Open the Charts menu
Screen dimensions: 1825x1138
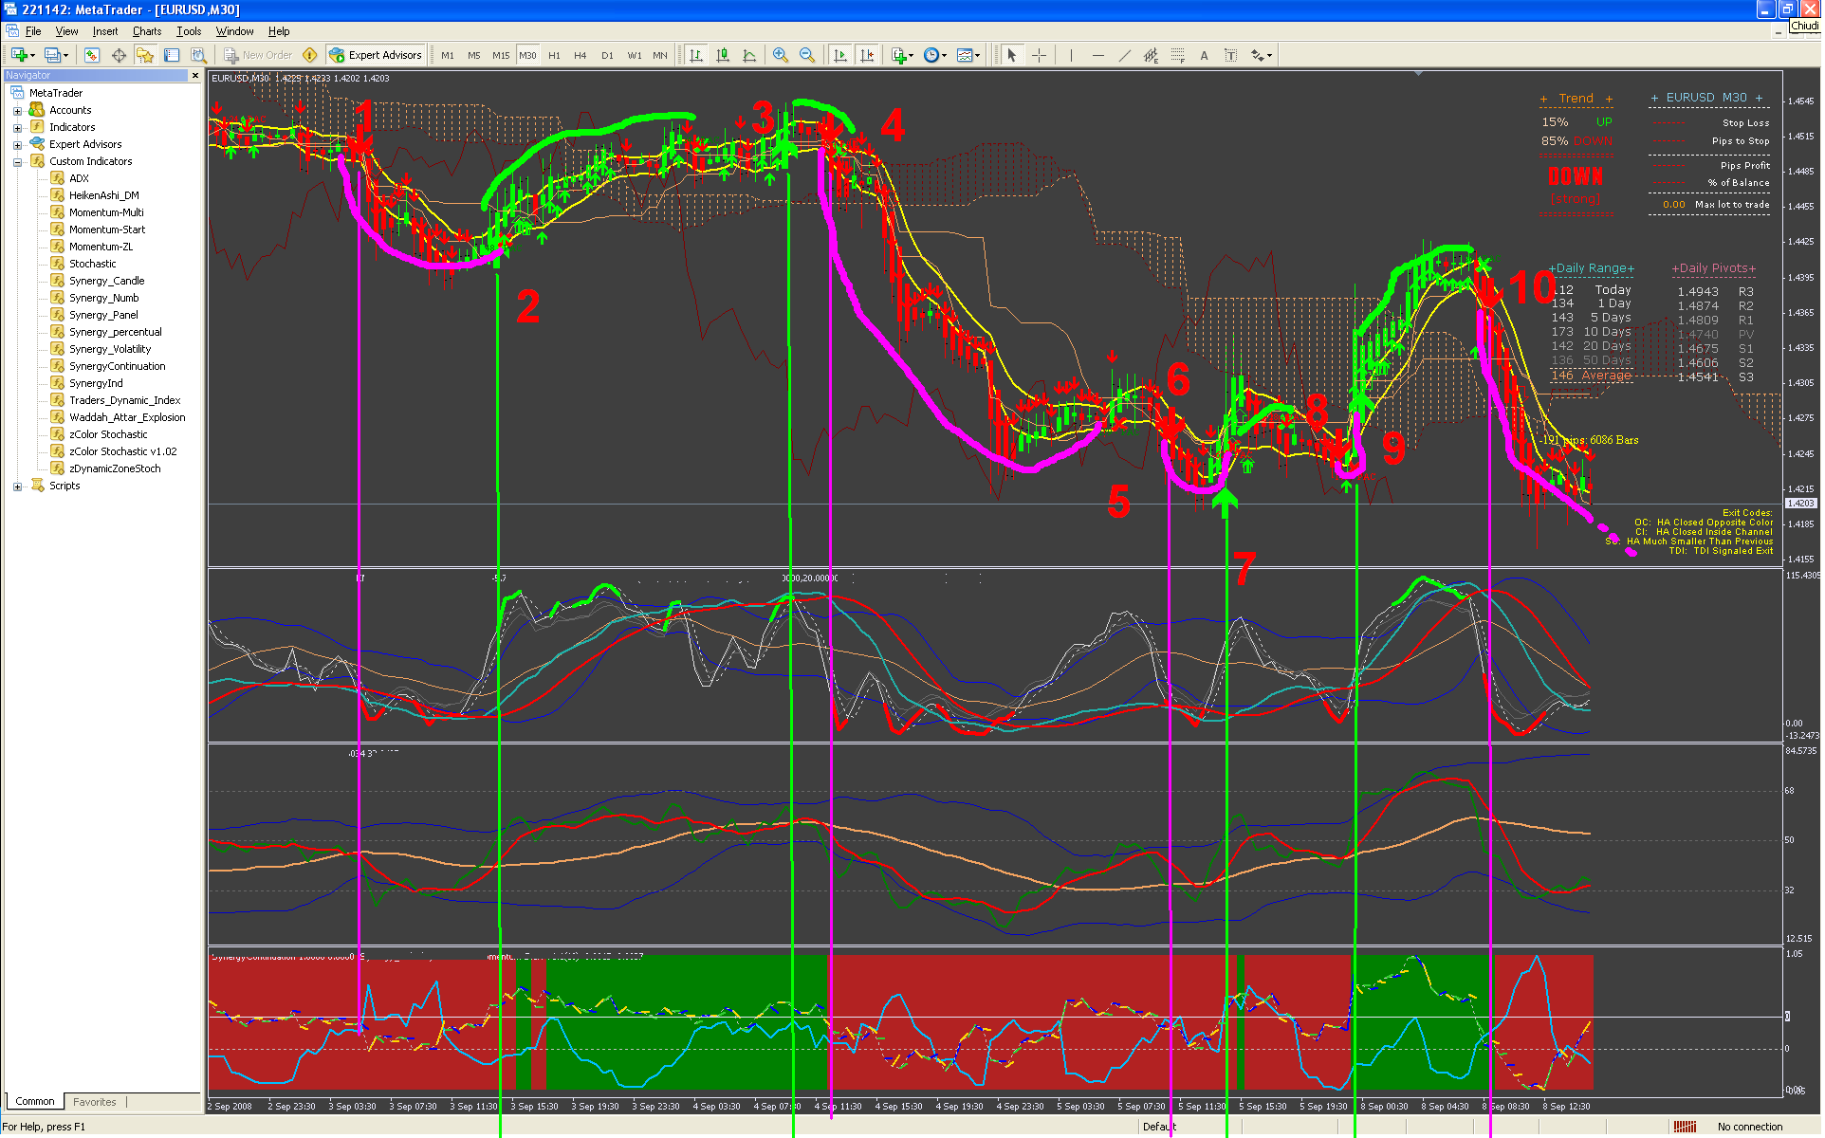coord(146,31)
